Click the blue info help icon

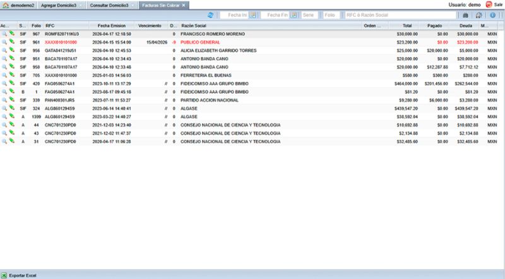point(492,14)
